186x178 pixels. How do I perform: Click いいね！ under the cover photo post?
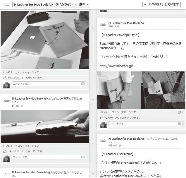pyautogui.click(x=8, y=146)
